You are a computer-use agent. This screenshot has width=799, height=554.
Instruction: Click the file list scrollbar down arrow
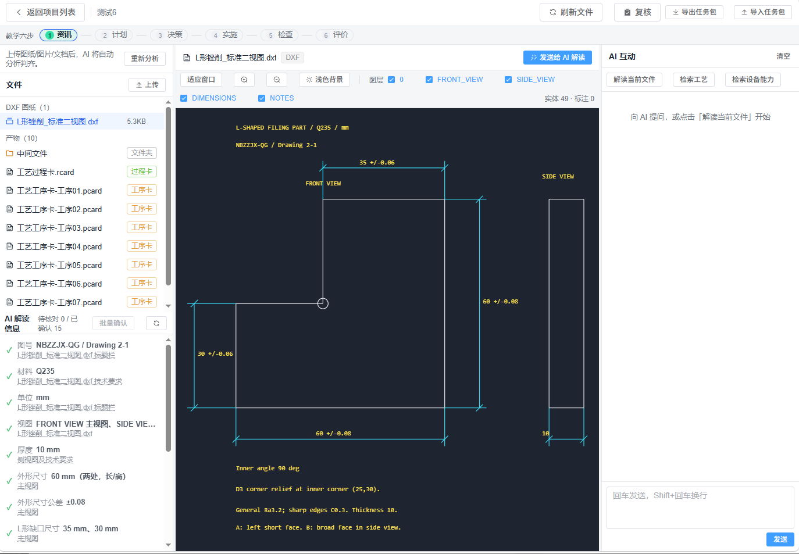click(168, 306)
